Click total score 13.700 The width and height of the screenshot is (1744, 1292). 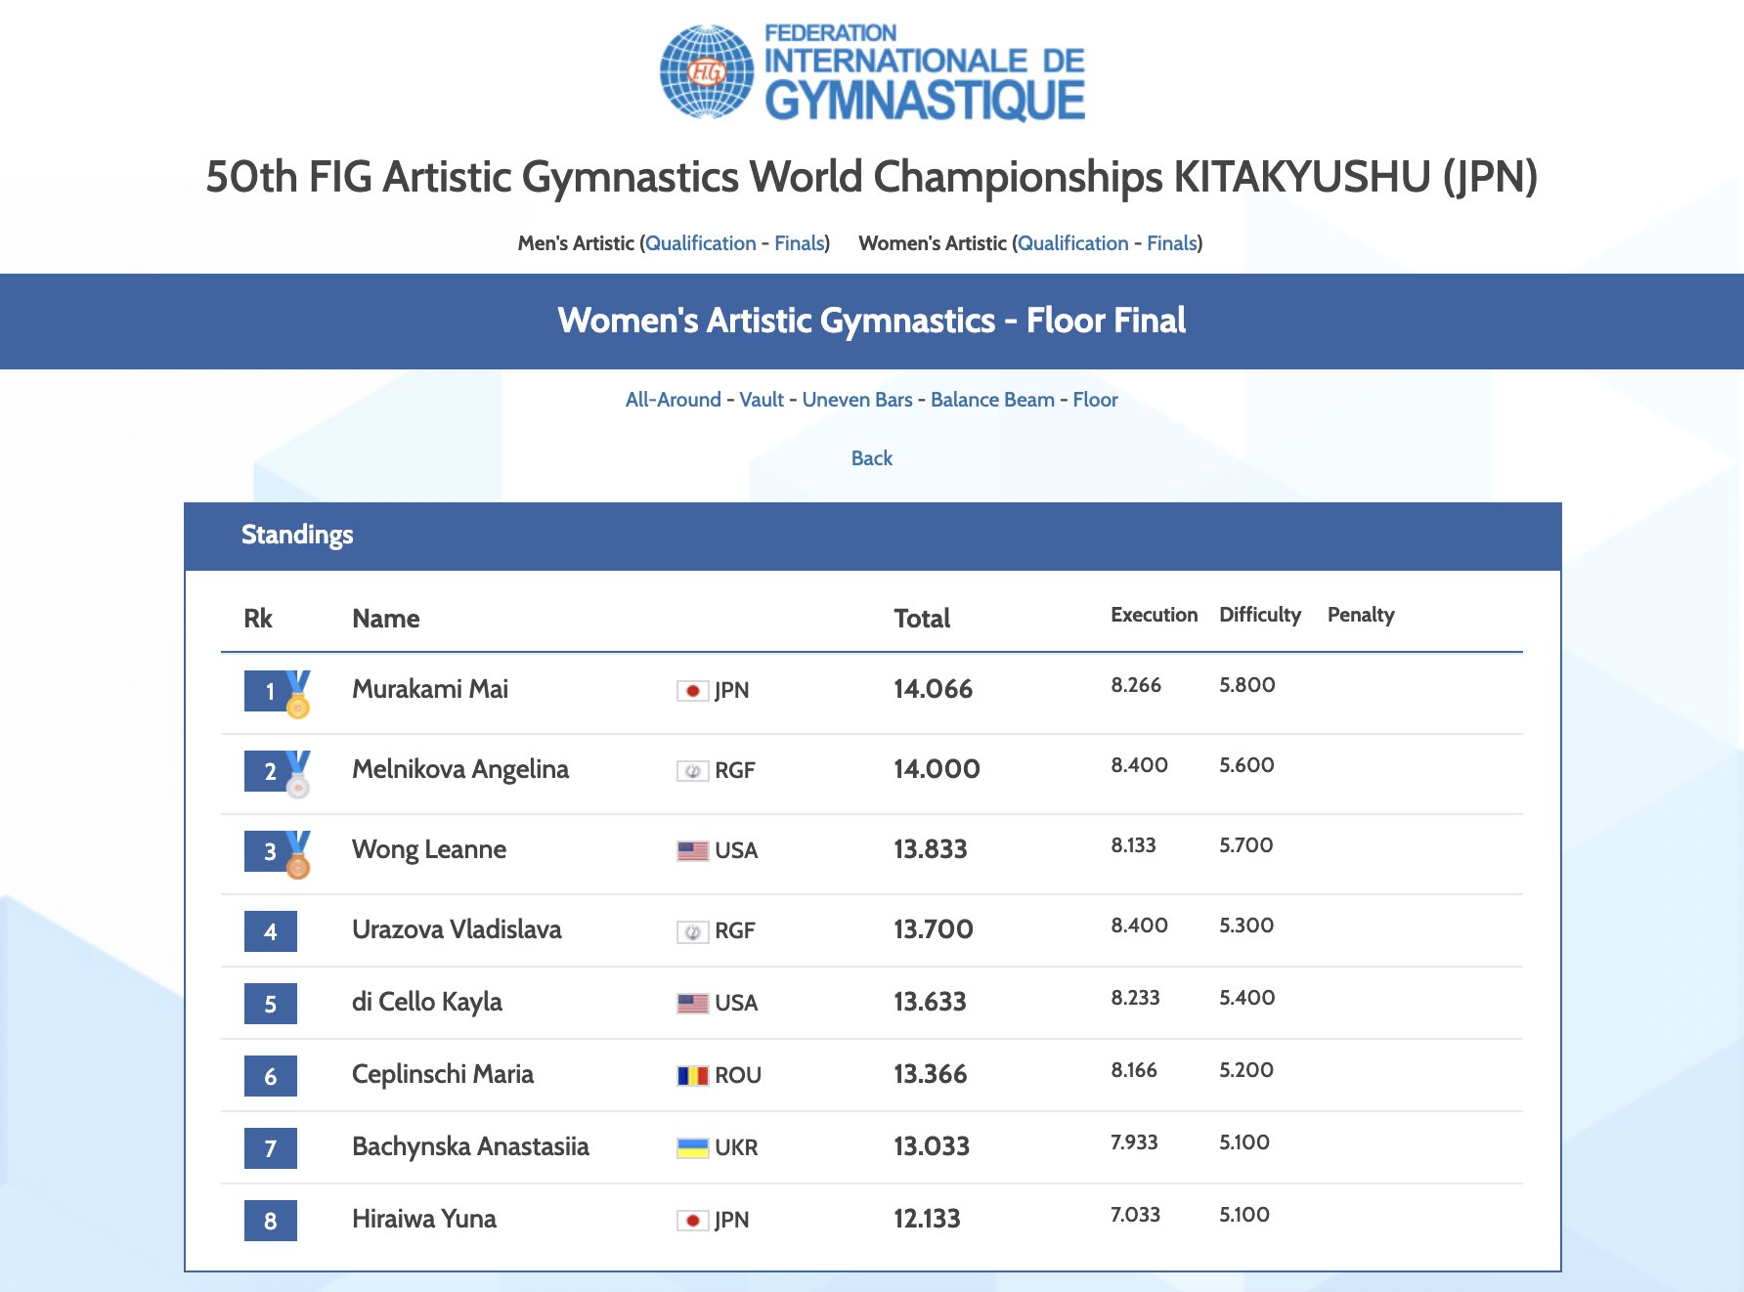tap(934, 929)
